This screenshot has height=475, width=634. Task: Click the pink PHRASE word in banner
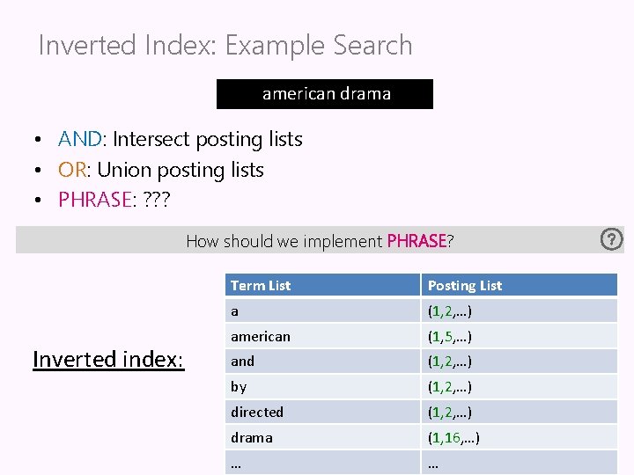click(x=417, y=241)
